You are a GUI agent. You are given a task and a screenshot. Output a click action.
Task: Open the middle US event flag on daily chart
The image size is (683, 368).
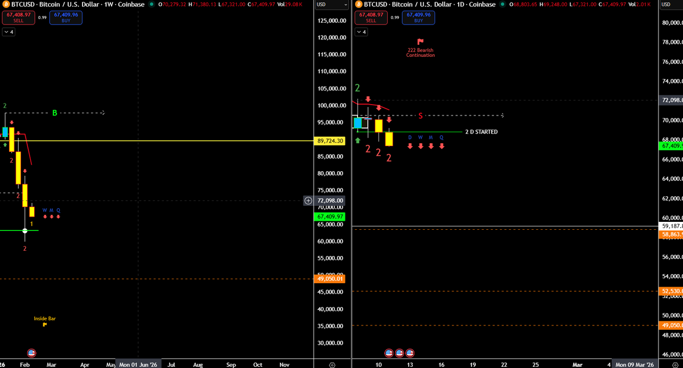pos(399,353)
